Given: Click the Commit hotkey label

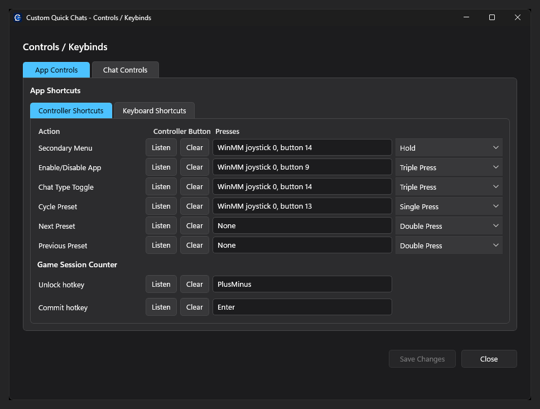Looking at the screenshot, I should 63,307.
